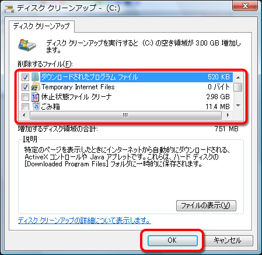
Task: Close the Disk Cleanup dialog window
Action: [x=245, y=6]
